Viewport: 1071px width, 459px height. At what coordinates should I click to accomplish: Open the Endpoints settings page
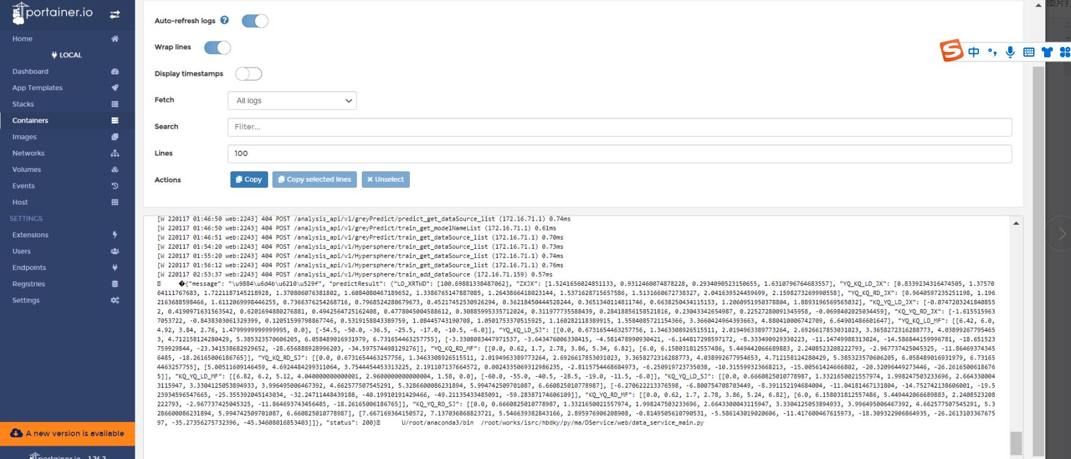[29, 268]
